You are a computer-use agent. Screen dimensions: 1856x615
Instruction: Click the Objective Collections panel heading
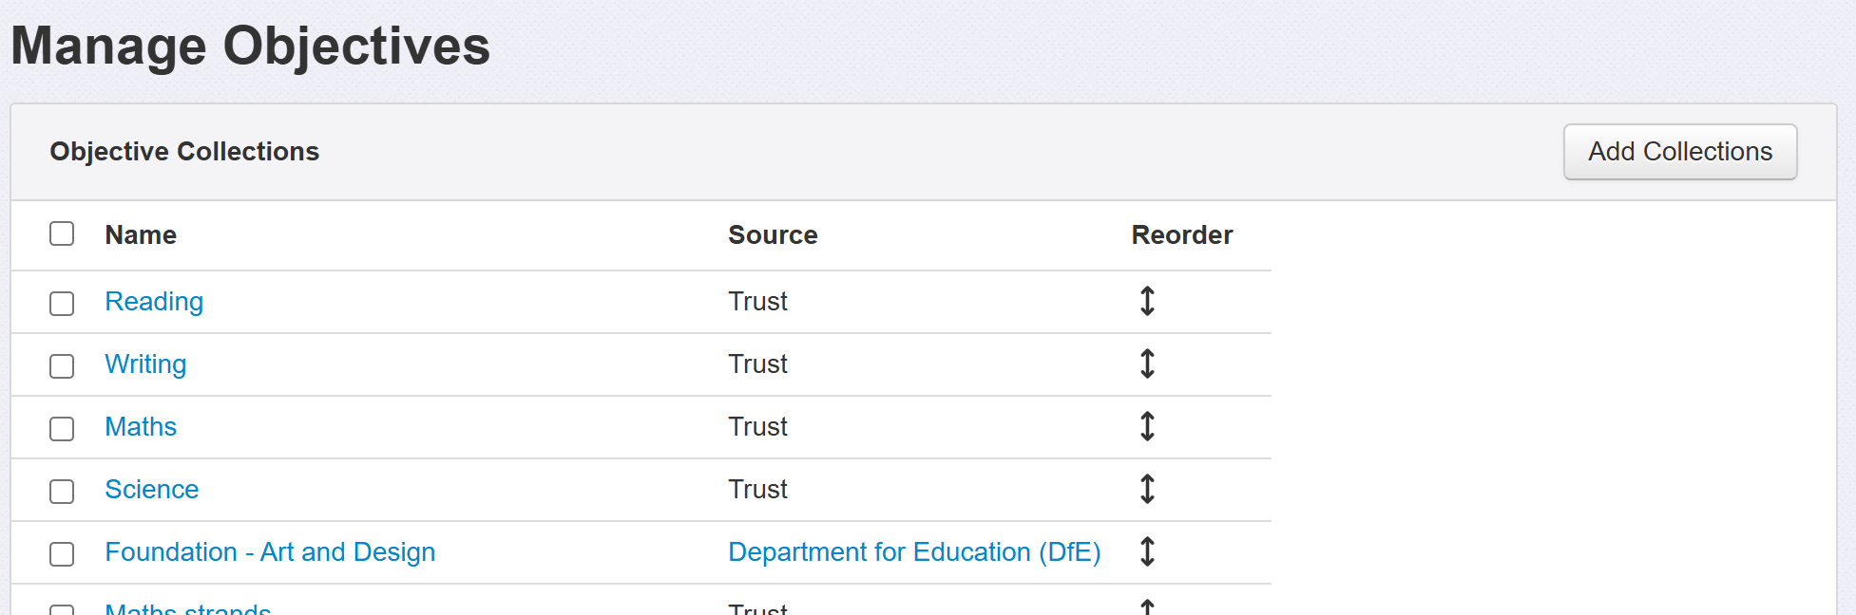point(184,152)
